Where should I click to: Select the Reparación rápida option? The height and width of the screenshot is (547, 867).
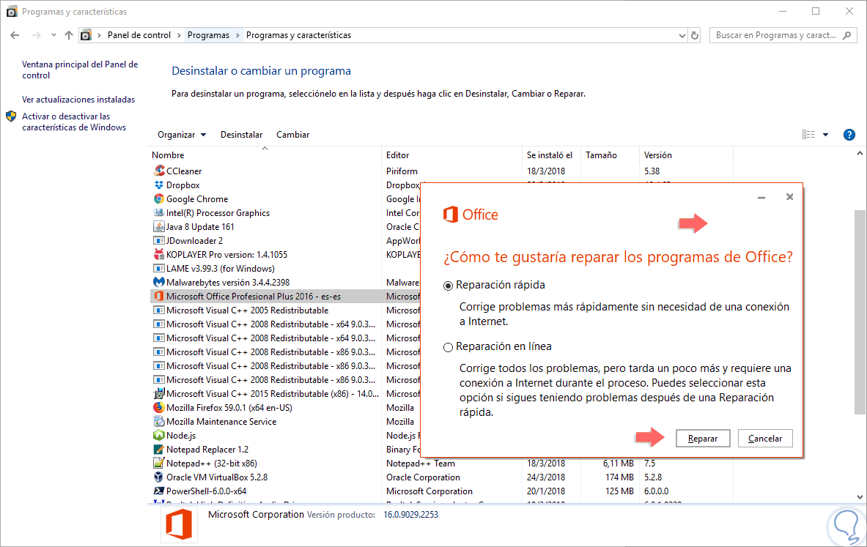tap(447, 285)
